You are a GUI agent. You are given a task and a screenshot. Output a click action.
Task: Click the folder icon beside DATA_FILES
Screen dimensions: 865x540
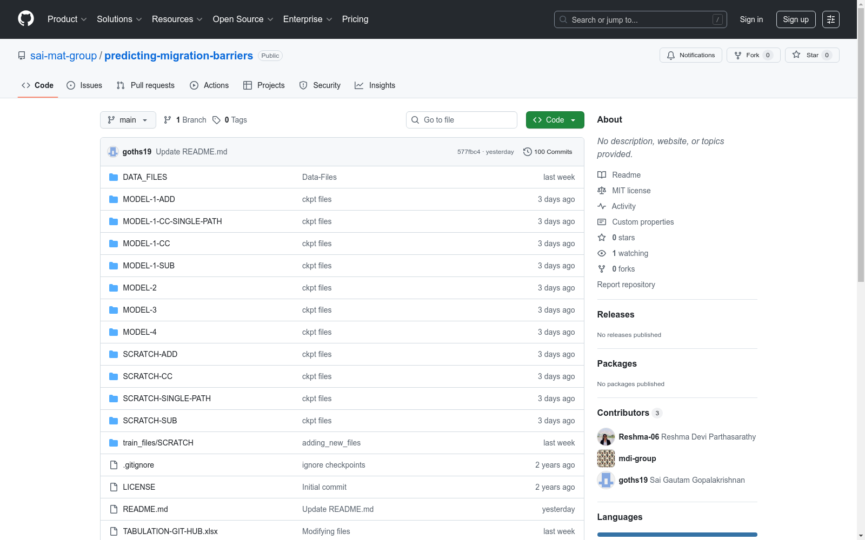coord(114,177)
